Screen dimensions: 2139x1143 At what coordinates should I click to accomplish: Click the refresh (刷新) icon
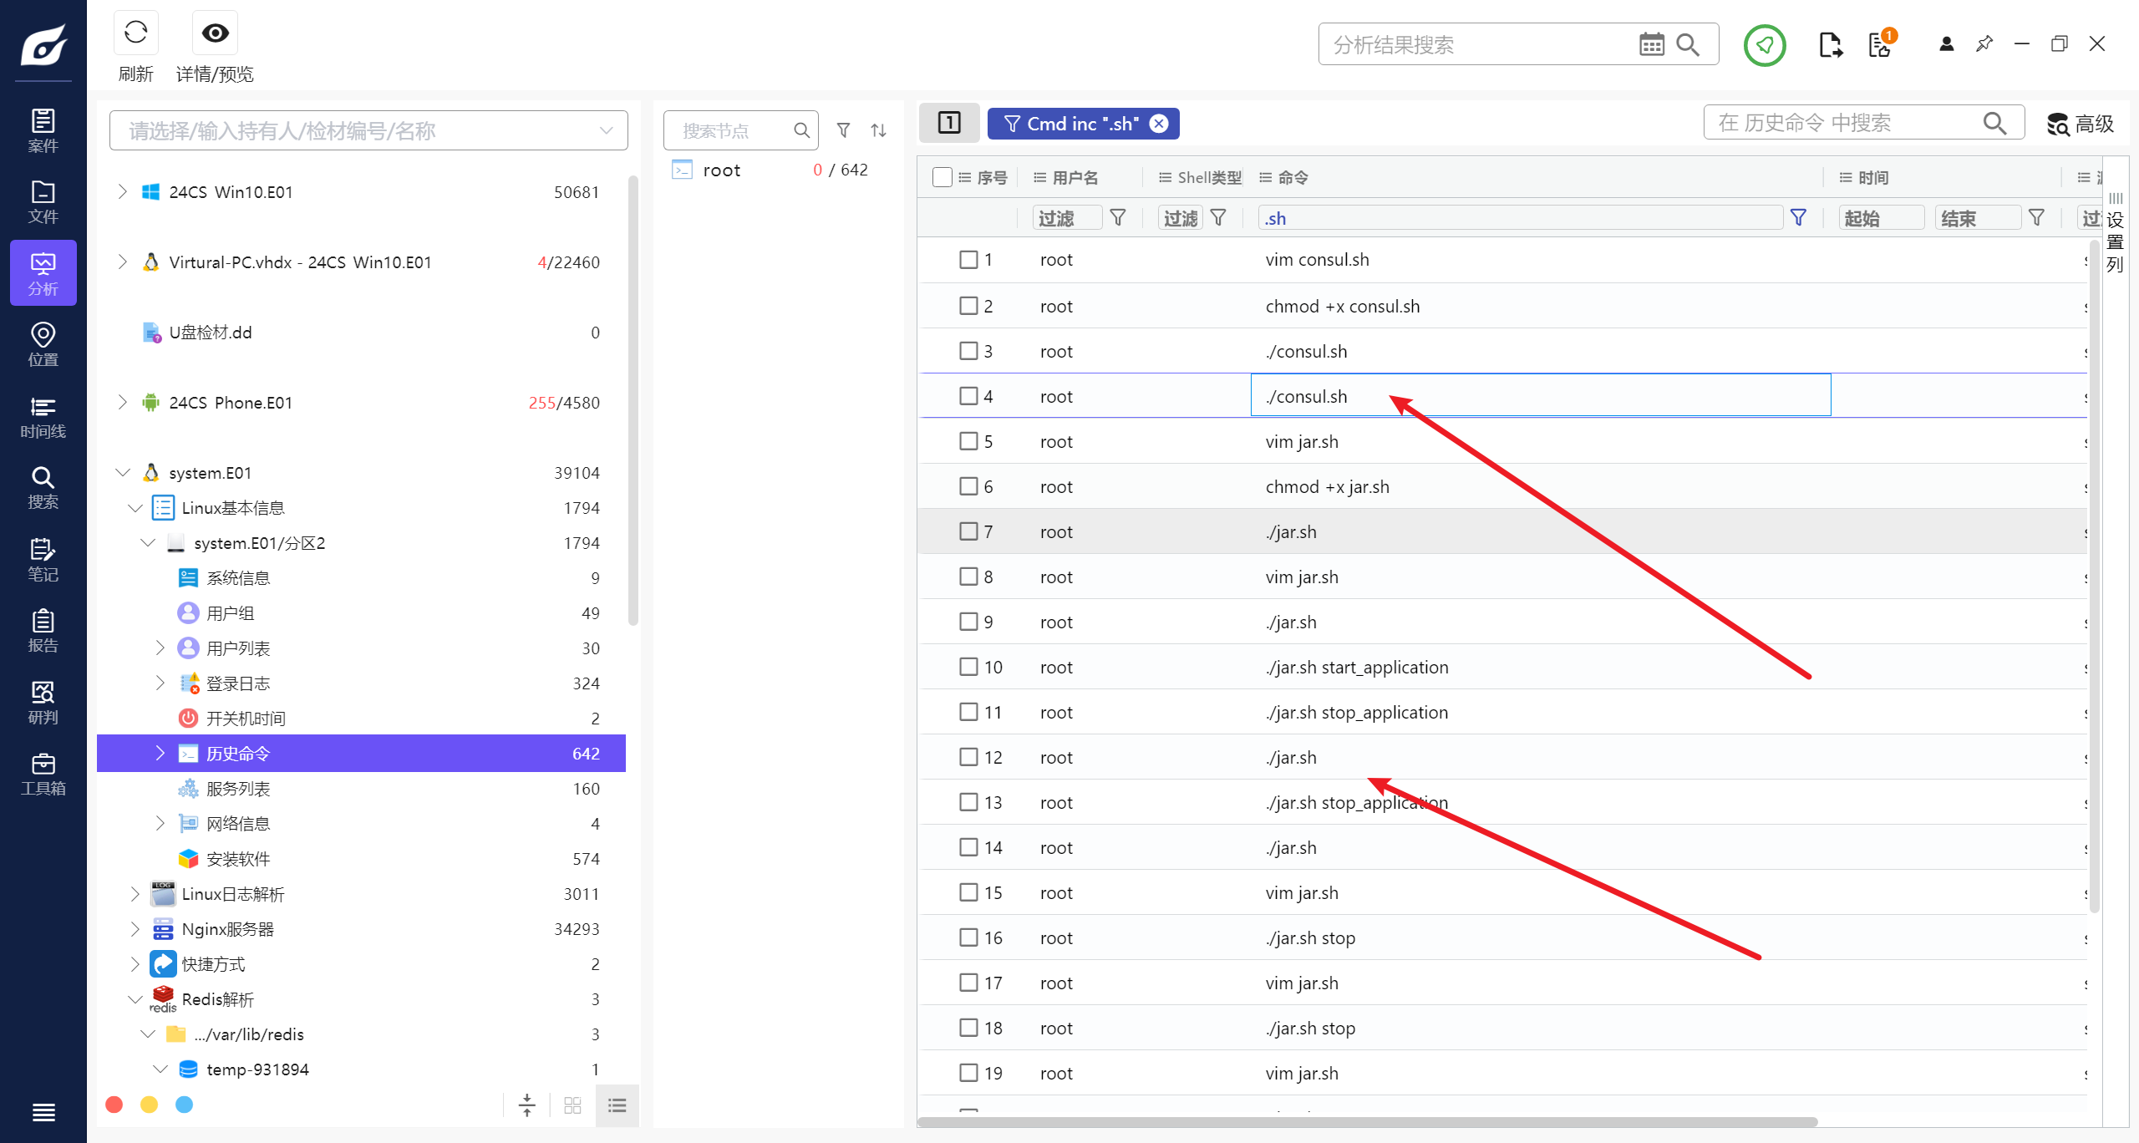135,33
